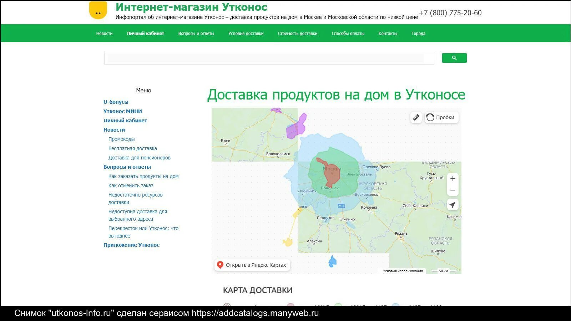The height and width of the screenshot is (321, 571).
Task: Open Бесплатная доставка link
Action: tap(133, 148)
